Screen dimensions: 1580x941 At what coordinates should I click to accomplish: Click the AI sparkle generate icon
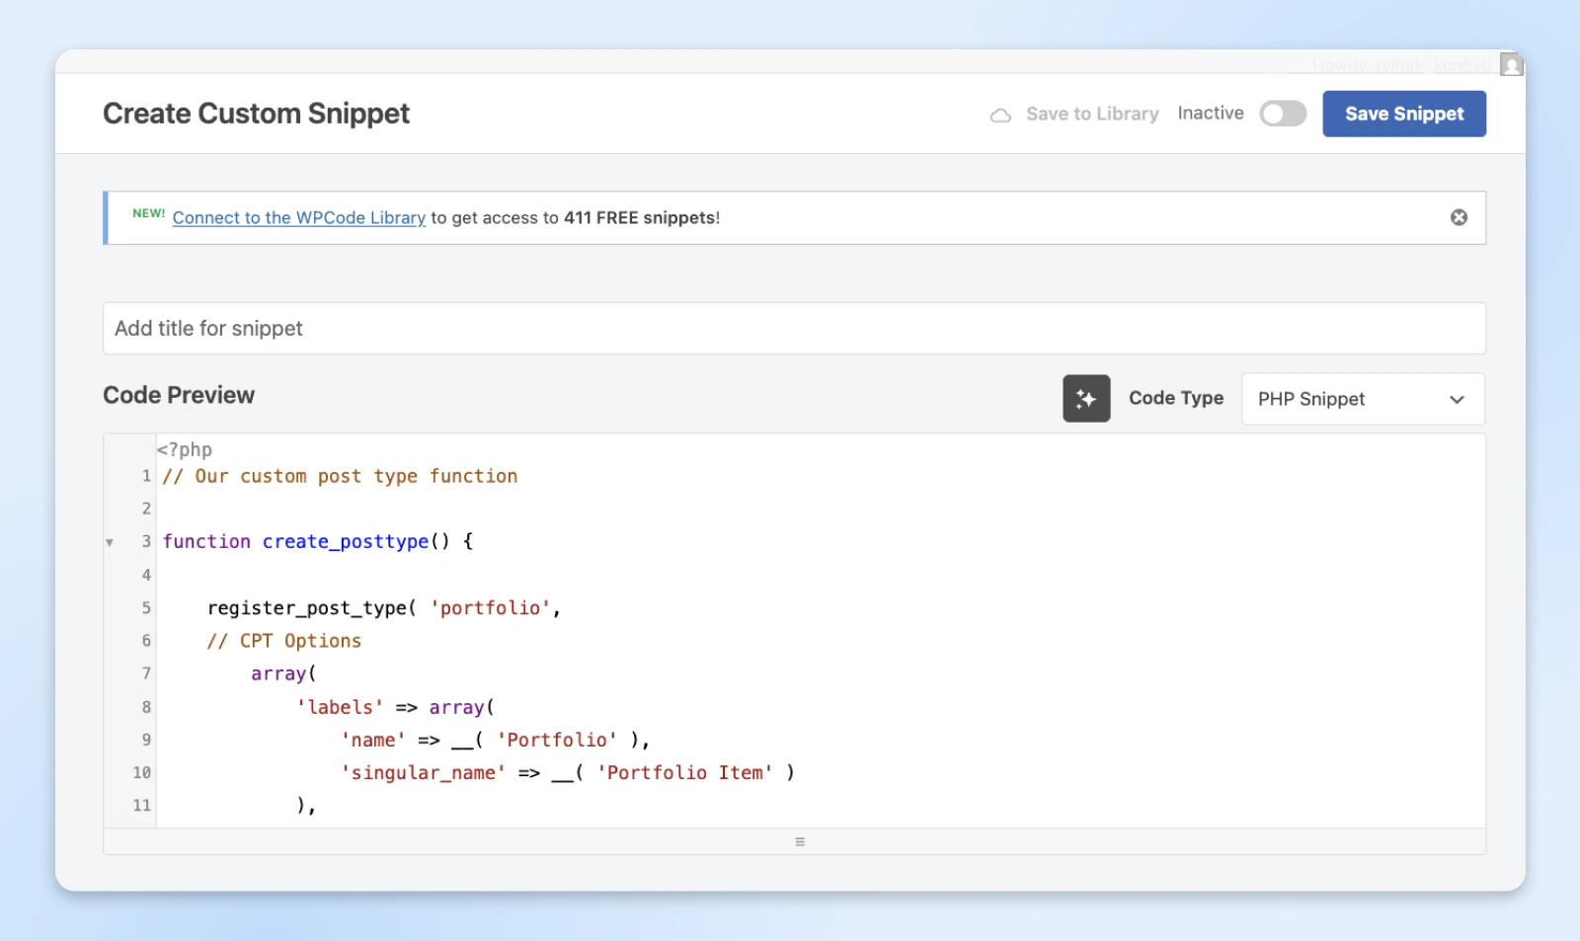point(1086,399)
